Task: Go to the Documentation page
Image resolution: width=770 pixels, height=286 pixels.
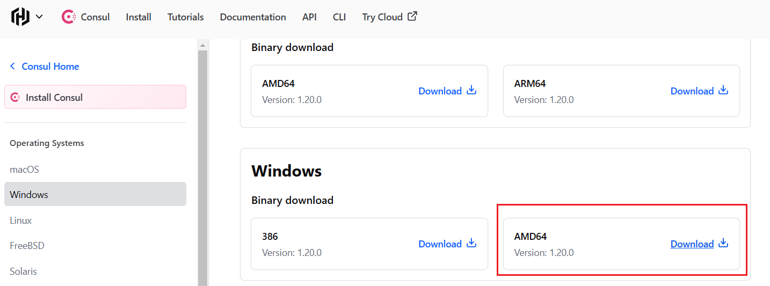Action: 253,17
